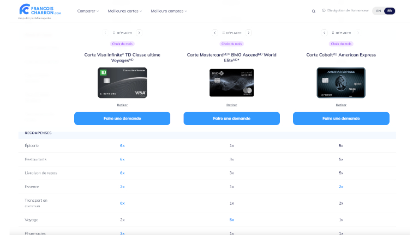The height and width of the screenshot is (235, 419).
Task: Select the Épicerie row label
Action: tap(32, 145)
